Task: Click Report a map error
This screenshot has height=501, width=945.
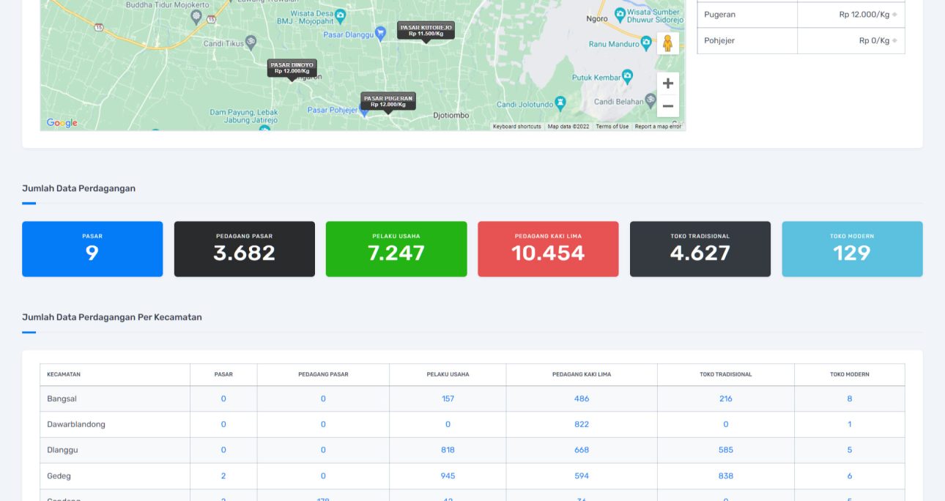Action: (658, 127)
